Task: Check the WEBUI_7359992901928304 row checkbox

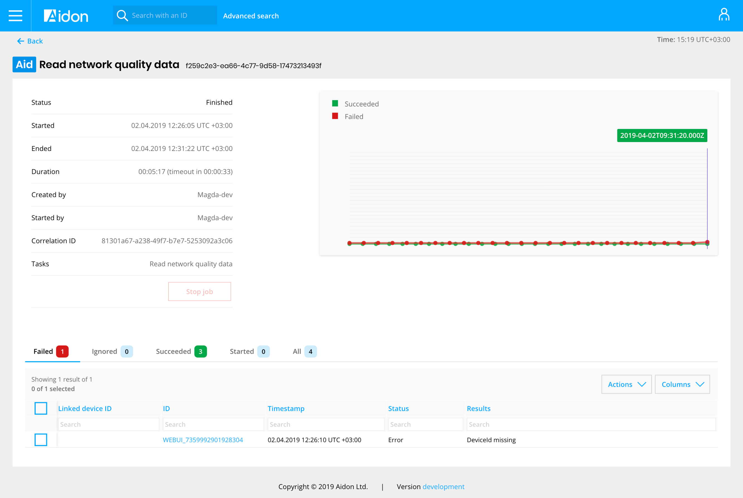Action: click(x=41, y=440)
